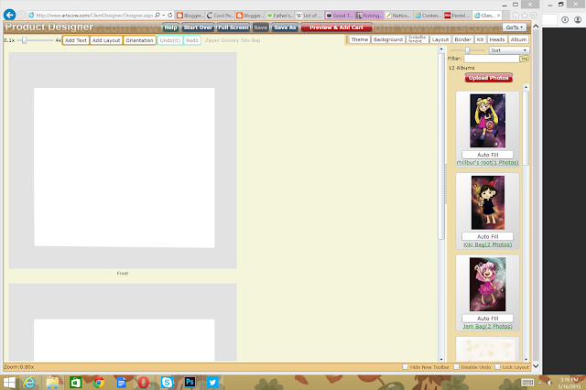Viewport: 586px width, 390px height.
Task: Open the Opera browser taskbar icon
Action: point(144,383)
